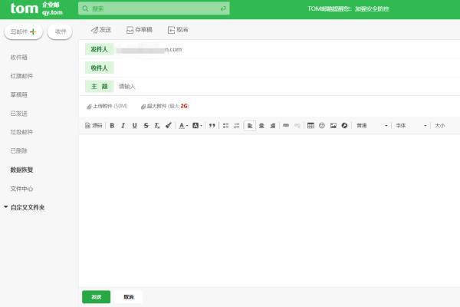Insert a bulleted list
This screenshot has width=460, height=307.
[x=225, y=126]
